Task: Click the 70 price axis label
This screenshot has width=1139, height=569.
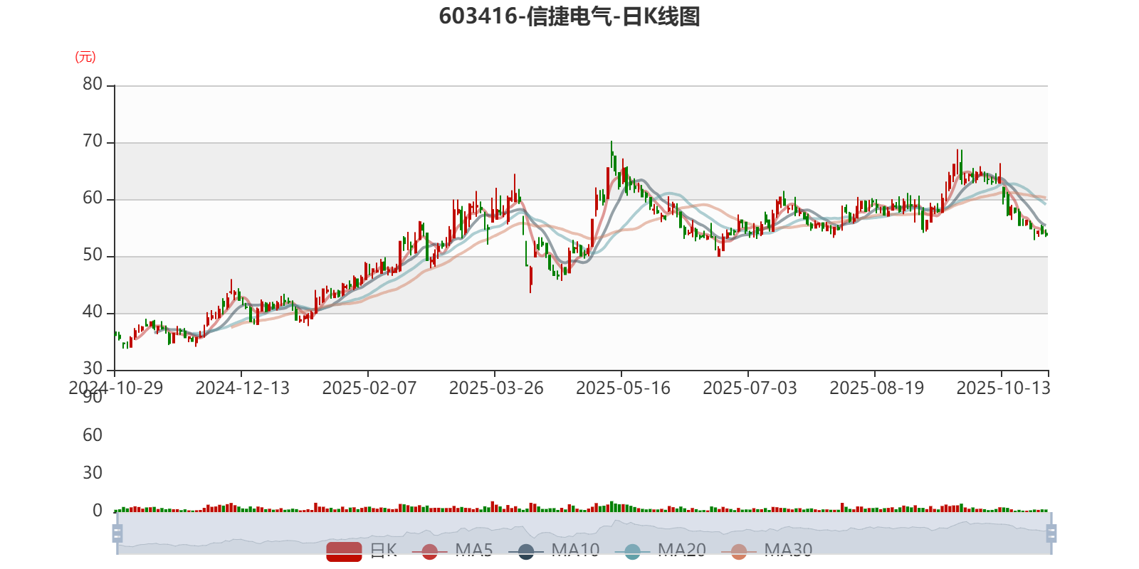Action: pyautogui.click(x=93, y=142)
